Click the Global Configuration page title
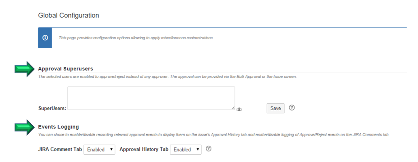The height and width of the screenshot is (162, 418). coord(68,15)
